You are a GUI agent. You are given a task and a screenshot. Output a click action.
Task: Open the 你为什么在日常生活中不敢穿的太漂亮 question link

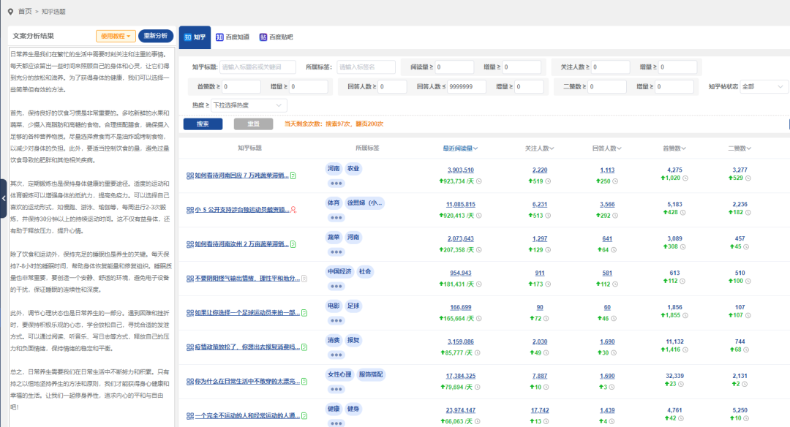pos(247,381)
